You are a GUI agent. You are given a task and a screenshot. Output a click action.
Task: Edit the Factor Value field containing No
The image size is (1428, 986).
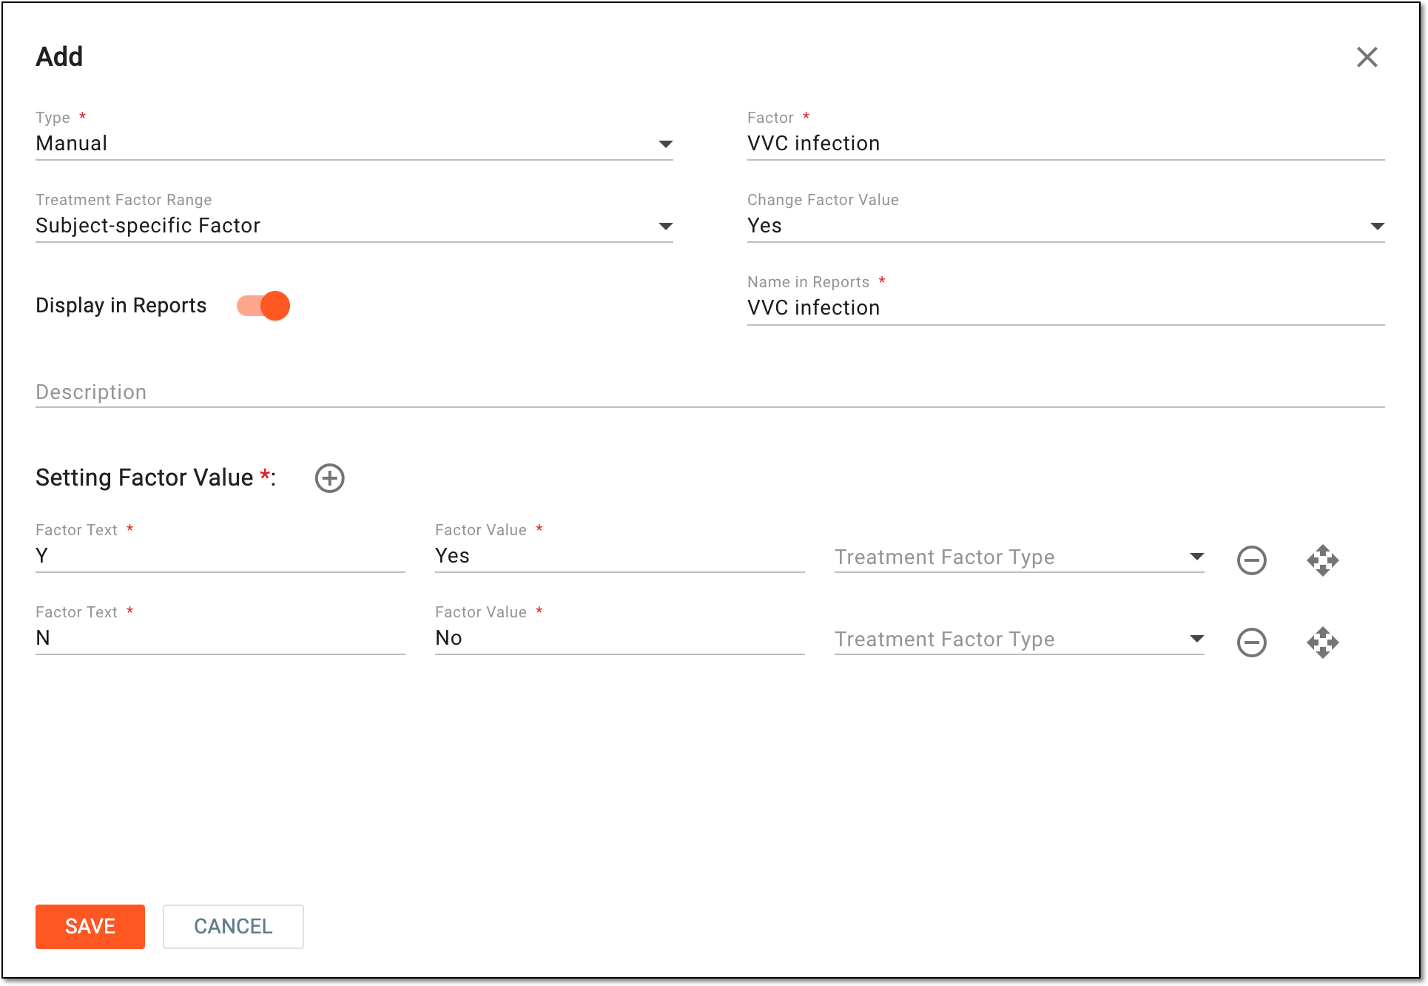(x=620, y=638)
